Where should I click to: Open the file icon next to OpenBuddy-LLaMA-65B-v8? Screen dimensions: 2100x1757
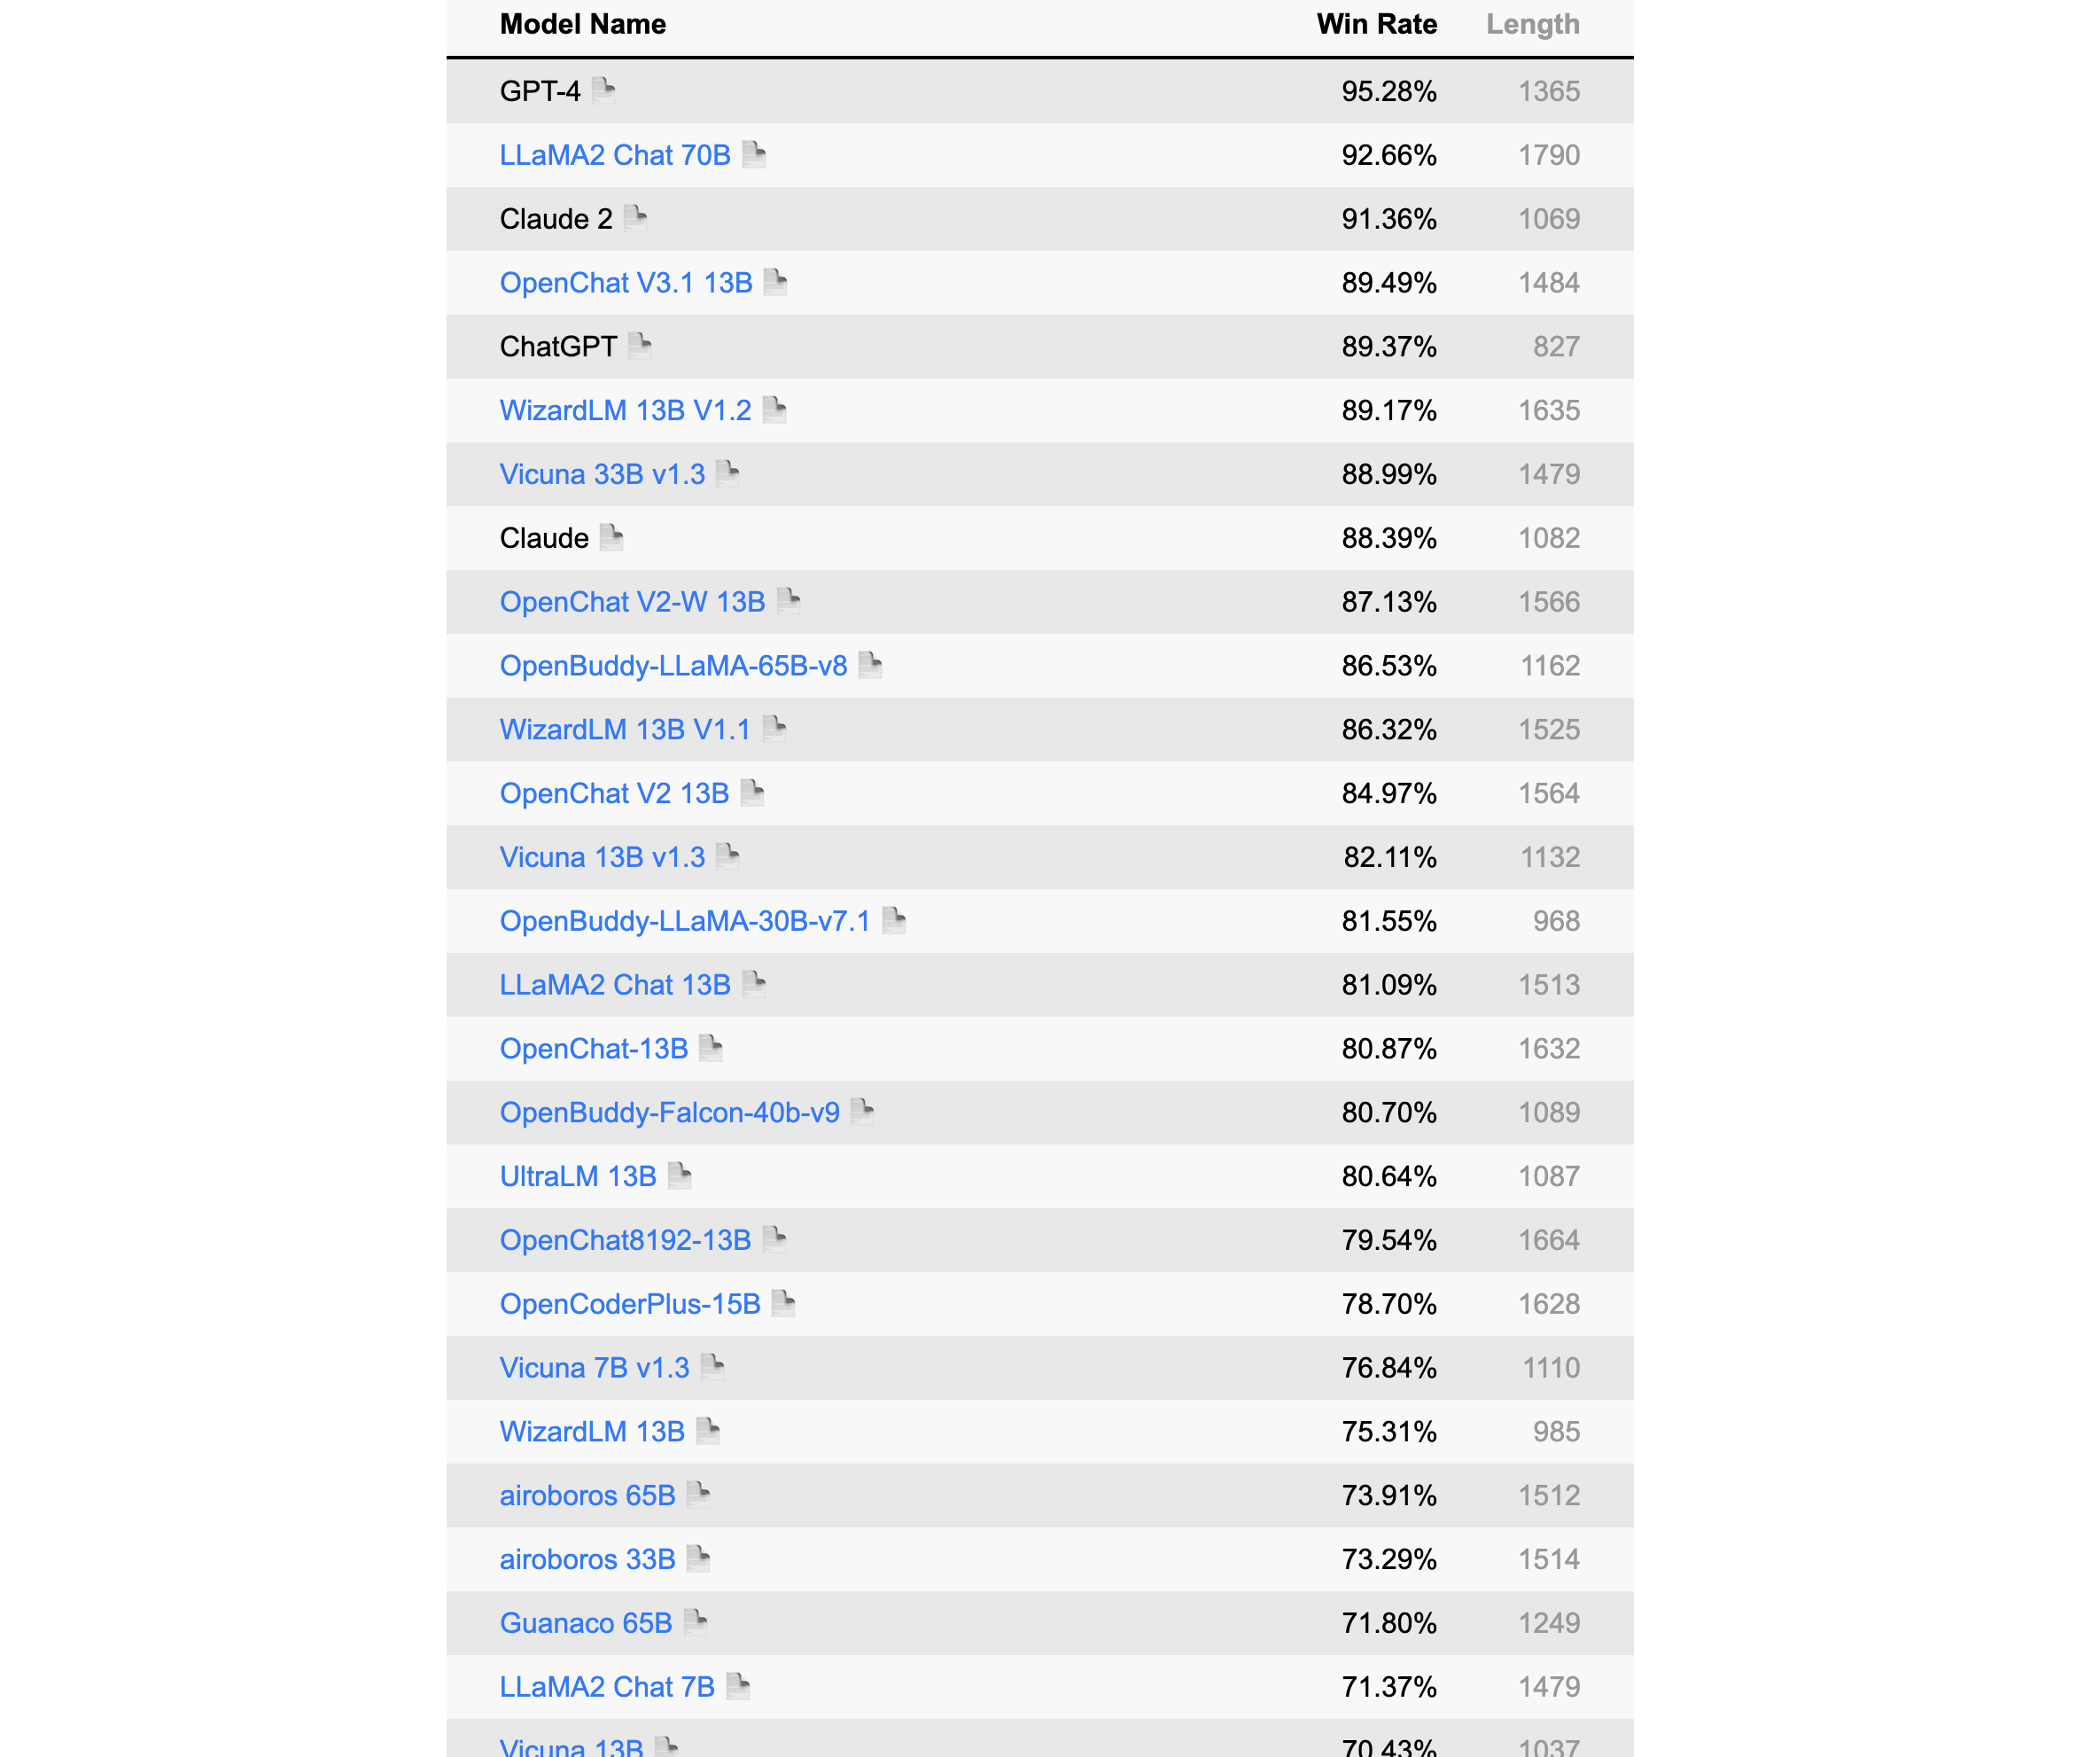pyautogui.click(x=870, y=666)
